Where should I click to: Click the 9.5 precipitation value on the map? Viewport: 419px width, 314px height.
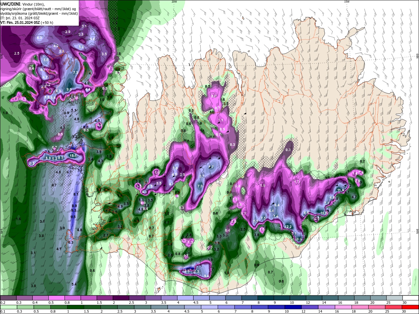click(73, 217)
